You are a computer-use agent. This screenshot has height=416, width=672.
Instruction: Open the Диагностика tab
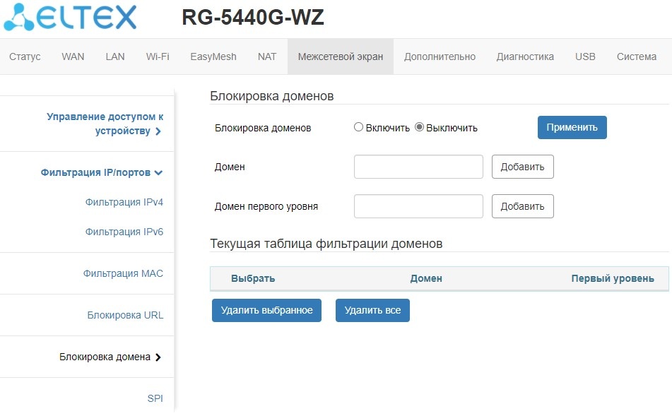(x=525, y=57)
